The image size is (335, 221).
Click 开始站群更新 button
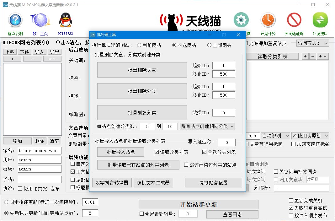[x=199, y=205]
